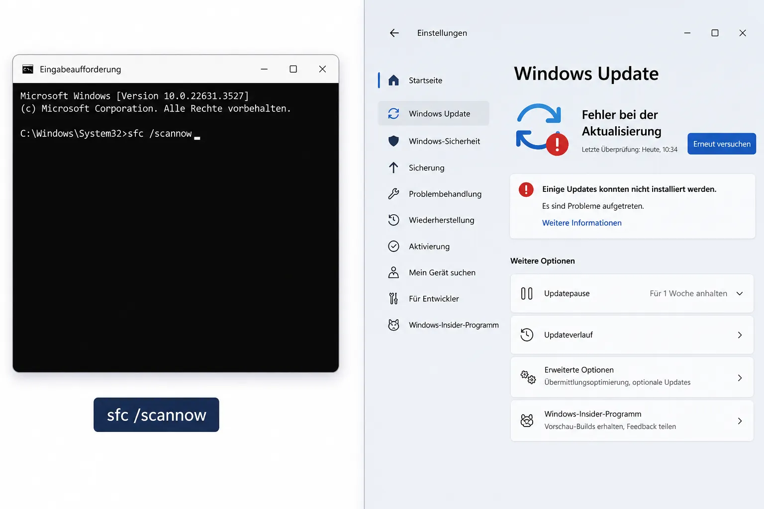Expand the Für 1 Woche anhalten dropdown
The image size is (764, 509).
click(696, 294)
